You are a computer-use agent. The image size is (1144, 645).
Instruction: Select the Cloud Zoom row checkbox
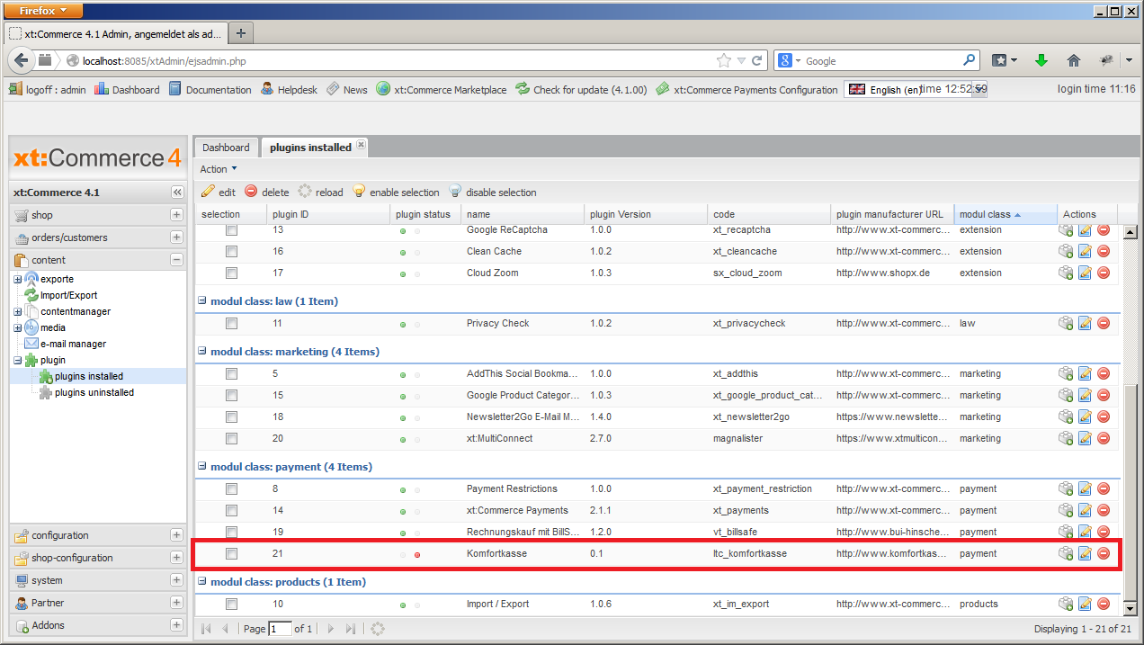coord(231,273)
